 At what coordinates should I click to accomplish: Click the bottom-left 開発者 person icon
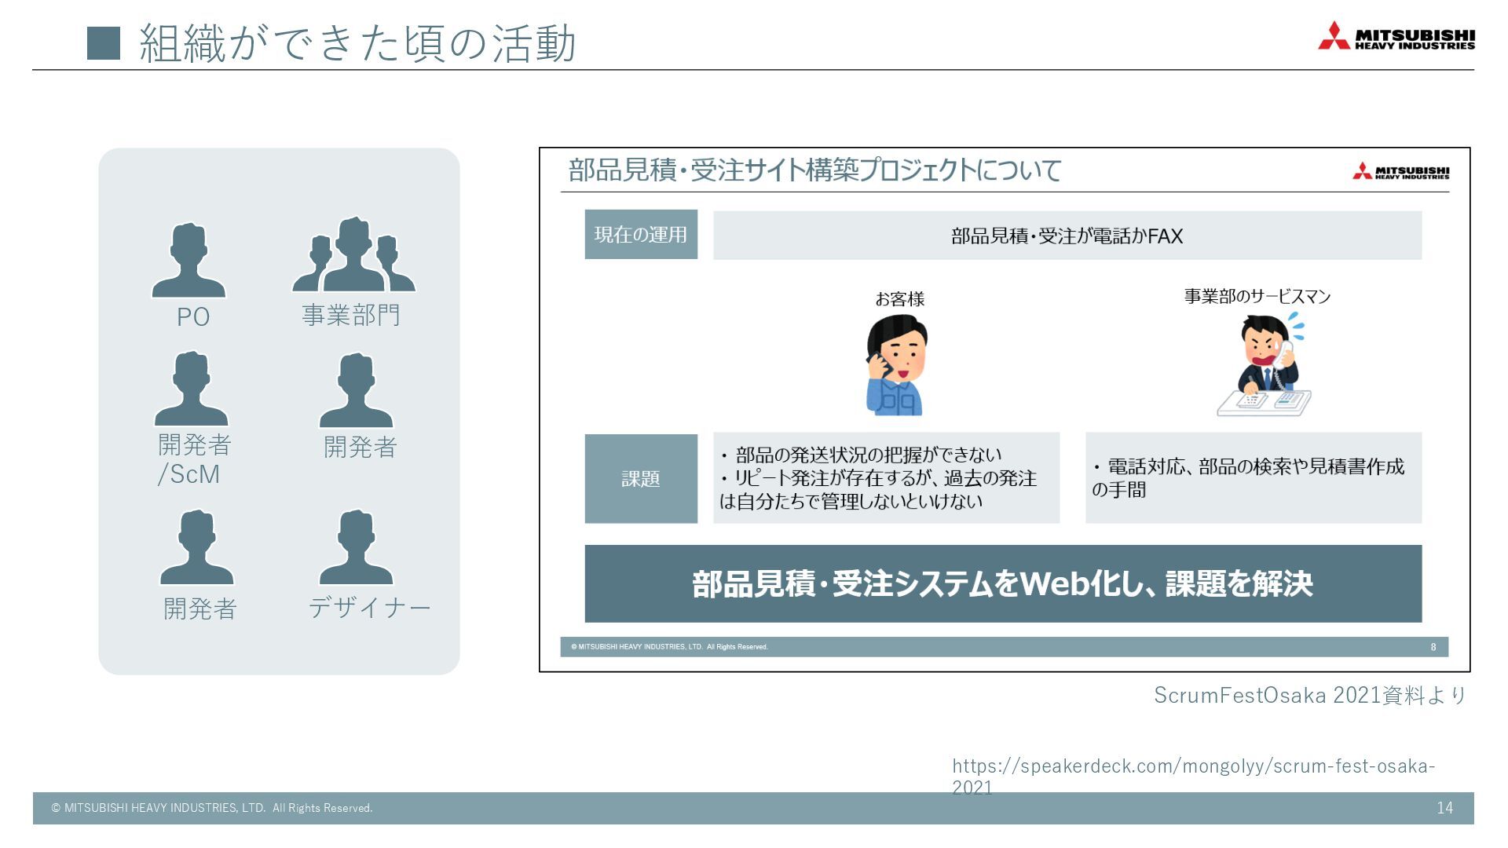196,548
